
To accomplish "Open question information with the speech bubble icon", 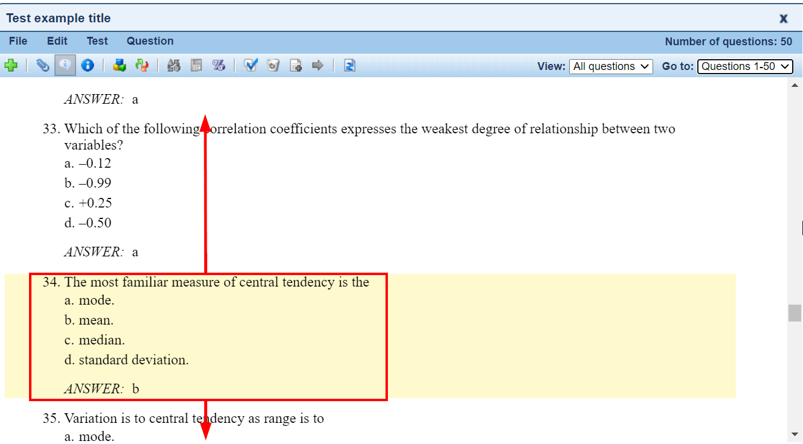I will point(65,66).
